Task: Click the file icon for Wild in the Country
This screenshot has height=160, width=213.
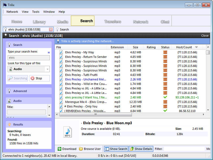Action: pos(61,84)
